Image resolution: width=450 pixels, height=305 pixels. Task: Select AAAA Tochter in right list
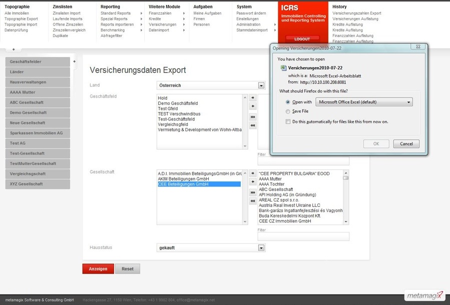[x=271, y=184]
